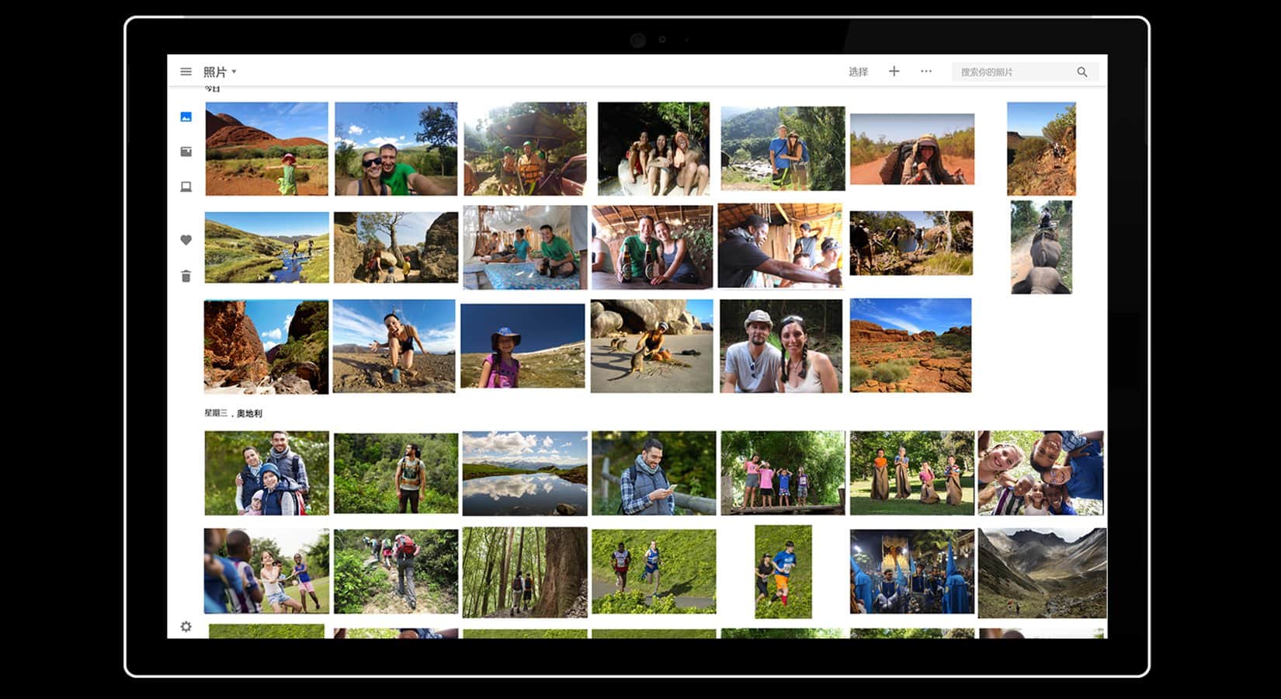
Task: Open the Trash bin icon in sidebar
Action: (x=186, y=276)
